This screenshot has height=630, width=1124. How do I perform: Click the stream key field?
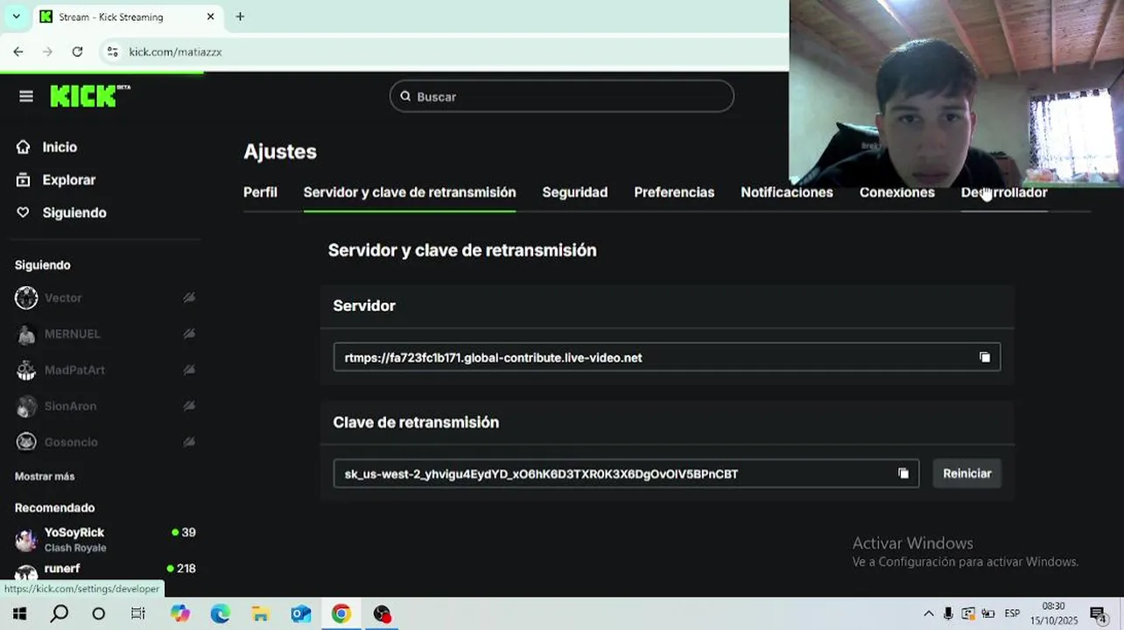626,473
